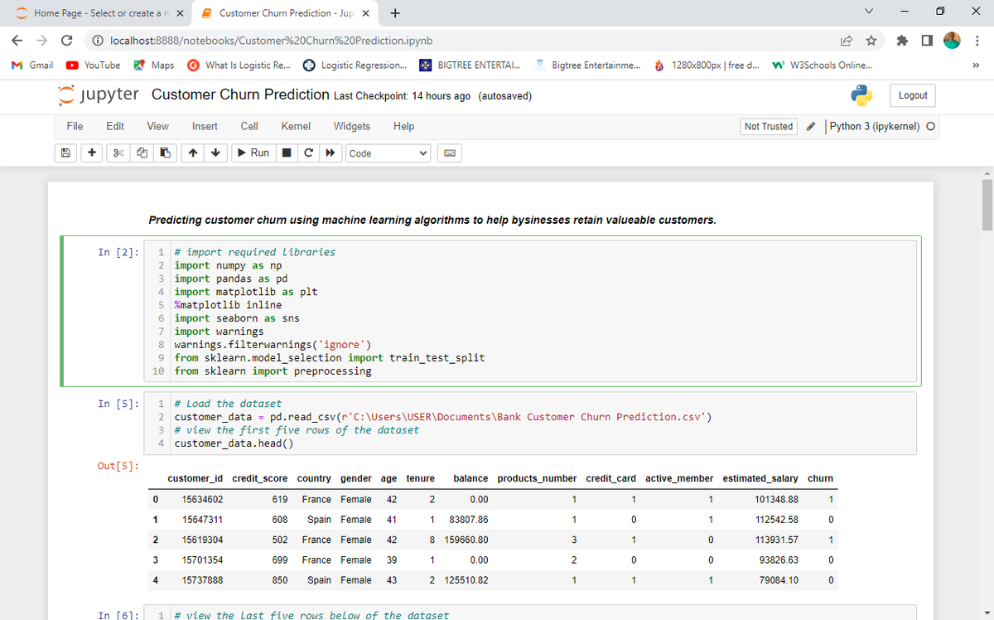Click the Python logo icon

(x=862, y=95)
